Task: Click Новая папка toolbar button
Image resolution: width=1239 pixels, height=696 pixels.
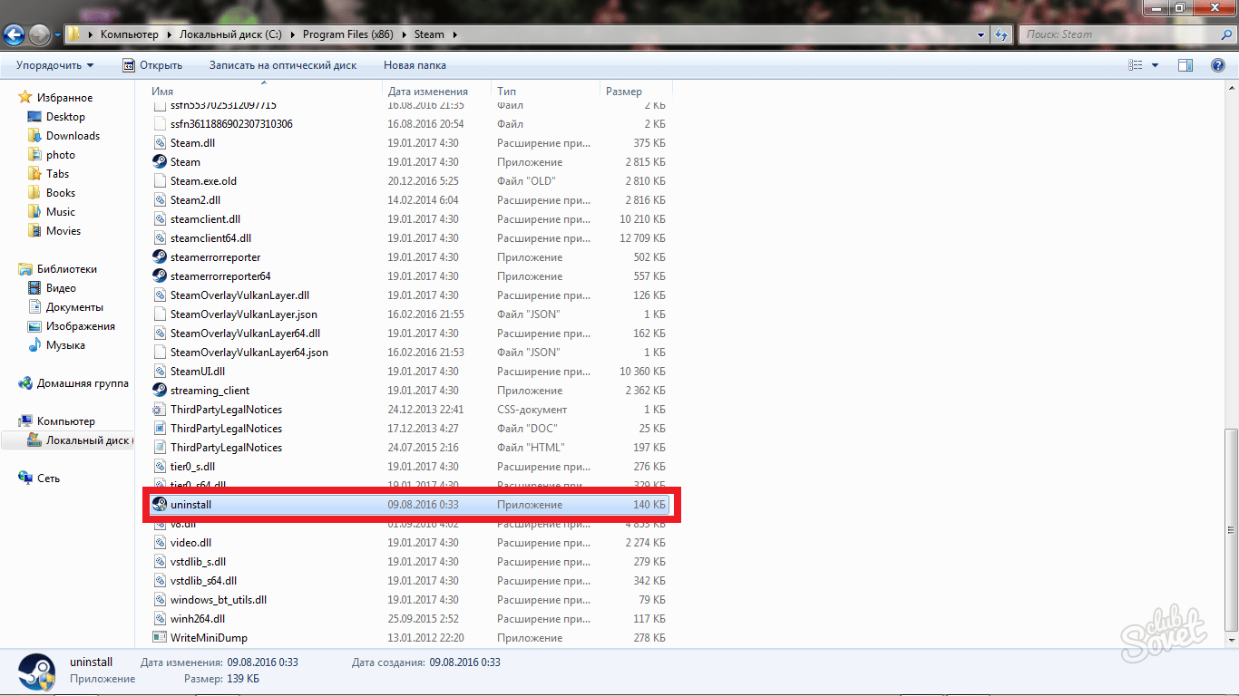Action: 415,65
